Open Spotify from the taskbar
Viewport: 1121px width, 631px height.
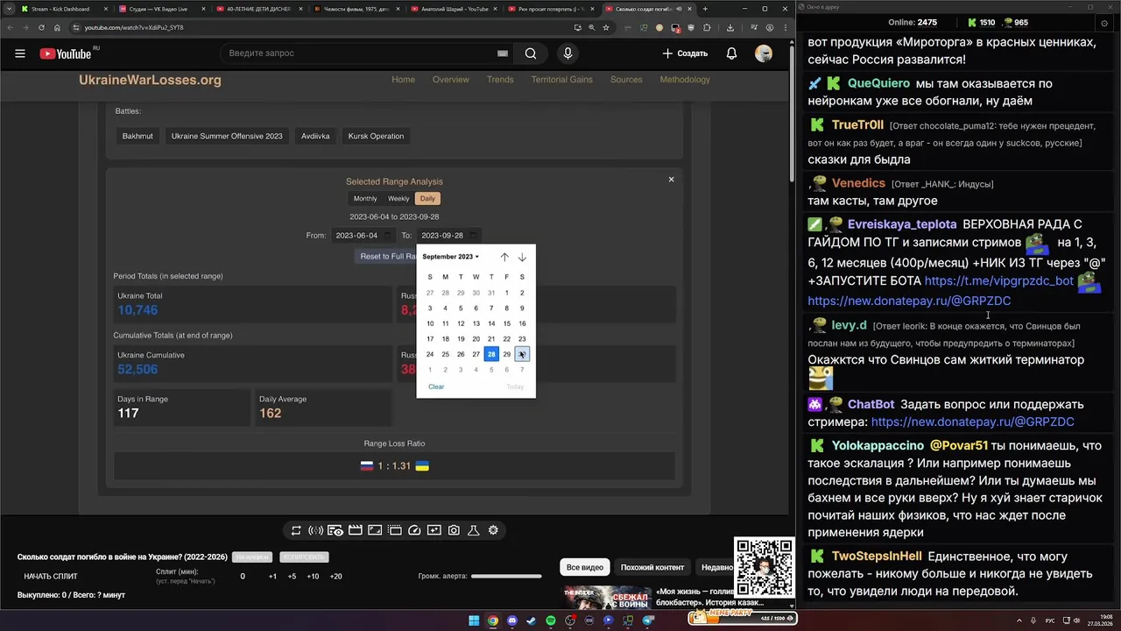[x=551, y=620]
